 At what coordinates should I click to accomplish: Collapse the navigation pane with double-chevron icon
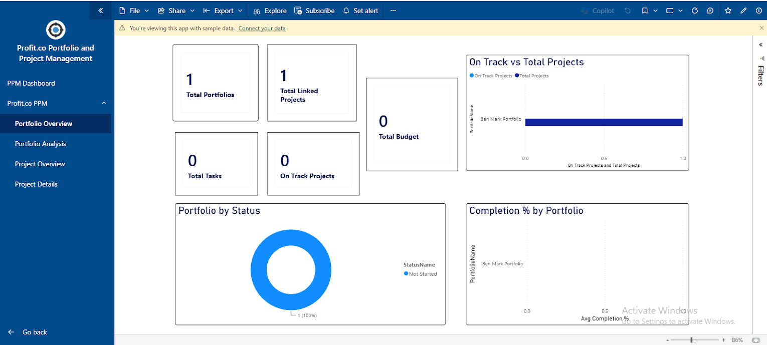(x=101, y=10)
